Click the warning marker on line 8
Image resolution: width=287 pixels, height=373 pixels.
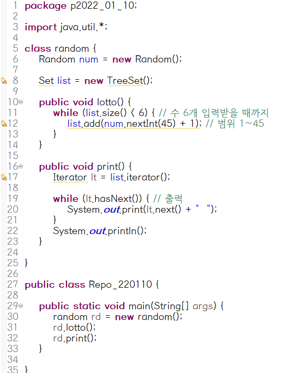tap(4, 81)
